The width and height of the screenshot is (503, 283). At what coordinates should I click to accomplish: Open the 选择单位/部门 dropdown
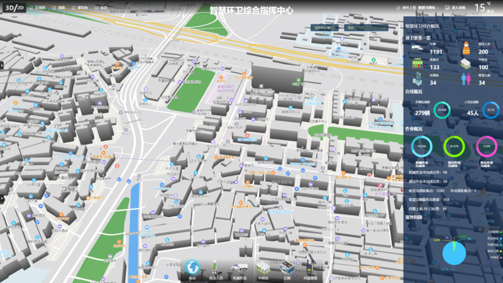(324, 28)
